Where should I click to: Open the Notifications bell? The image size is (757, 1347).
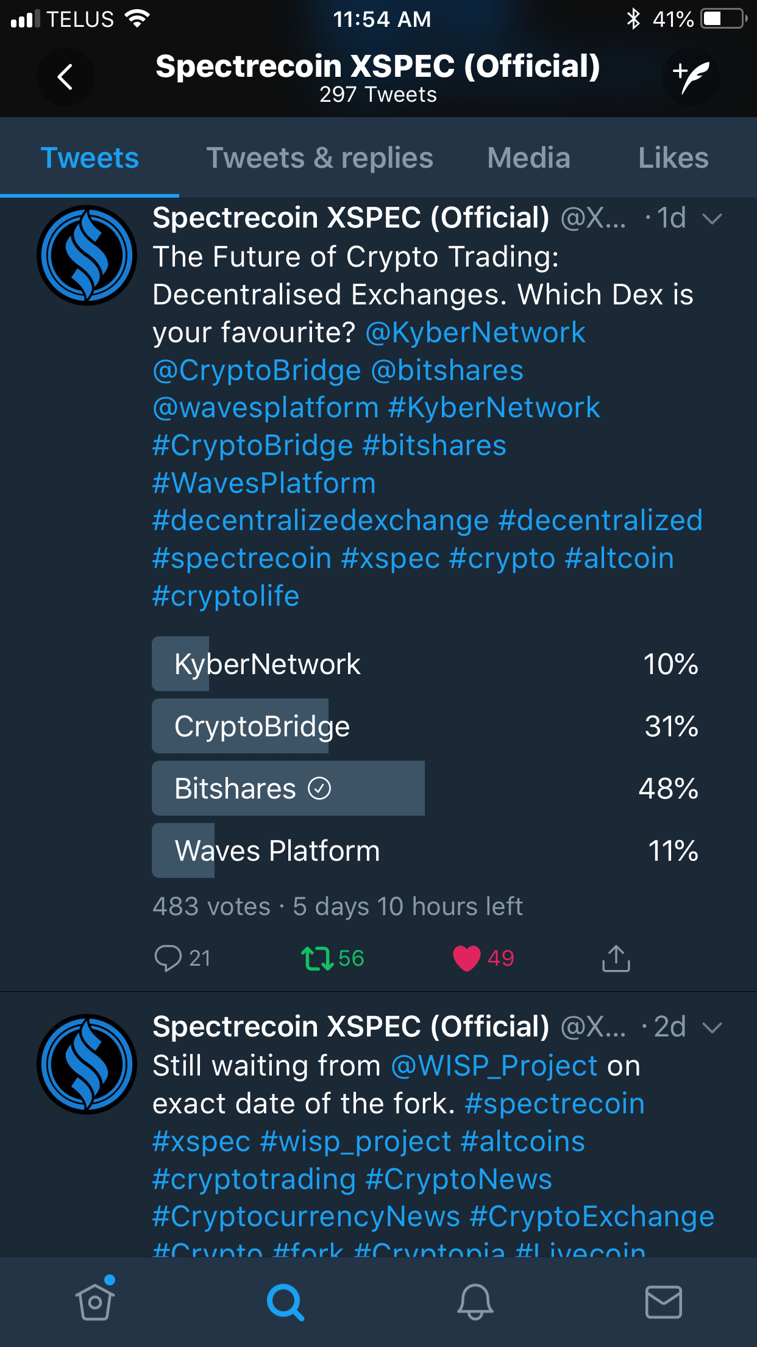coord(475,1302)
